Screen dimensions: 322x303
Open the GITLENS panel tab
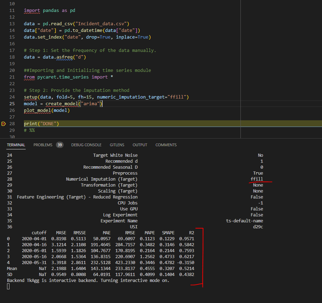(x=117, y=145)
